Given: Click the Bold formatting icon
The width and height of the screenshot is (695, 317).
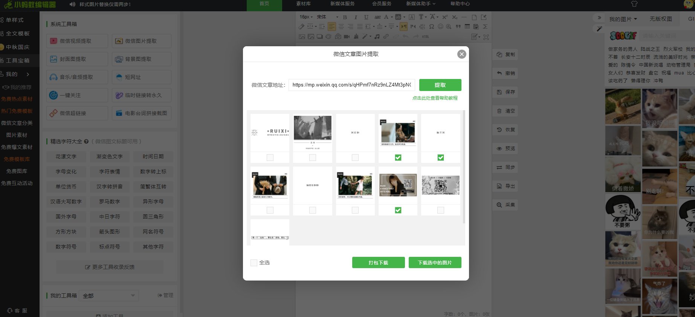Looking at the screenshot, I should click(345, 17).
